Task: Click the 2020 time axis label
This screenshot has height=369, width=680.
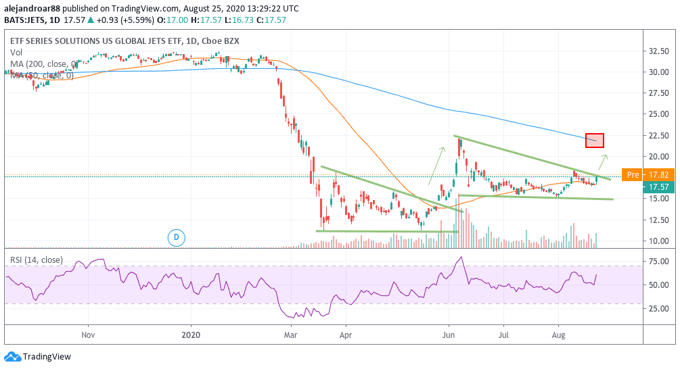Action: coord(191,335)
